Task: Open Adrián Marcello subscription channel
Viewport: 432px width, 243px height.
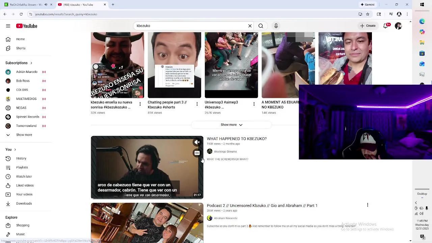Action: [x=27, y=72]
